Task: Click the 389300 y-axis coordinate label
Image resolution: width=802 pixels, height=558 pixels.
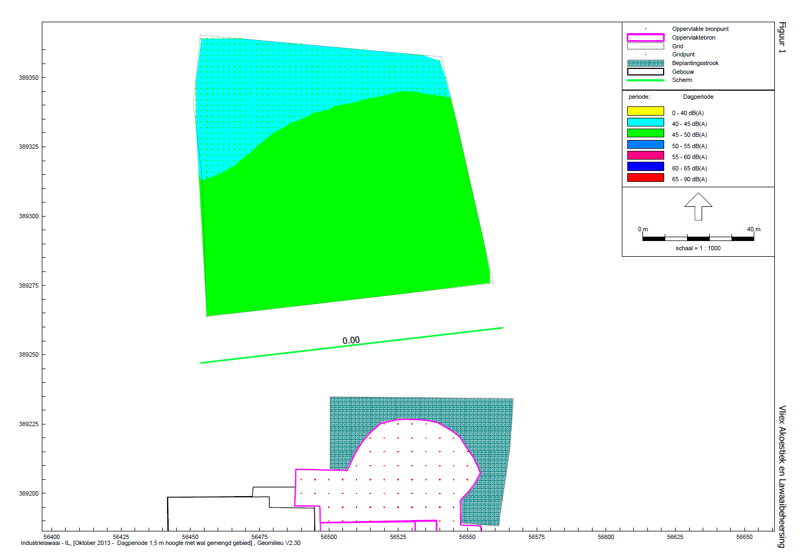Action: tap(29, 216)
